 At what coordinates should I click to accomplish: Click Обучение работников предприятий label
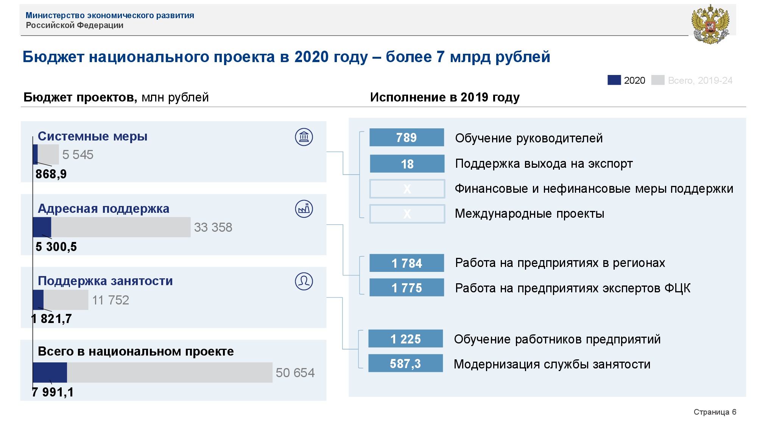[x=557, y=339]
